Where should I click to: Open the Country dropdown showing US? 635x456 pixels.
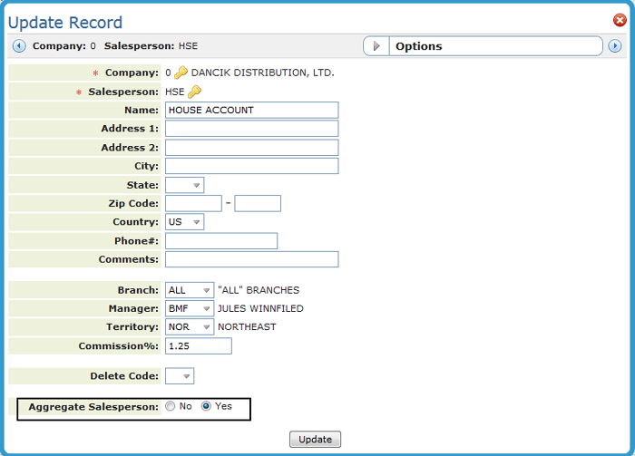click(x=184, y=222)
